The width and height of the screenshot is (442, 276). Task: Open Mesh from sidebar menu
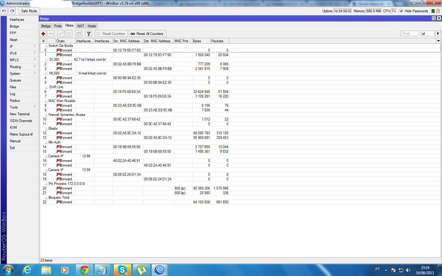[x=13, y=40]
